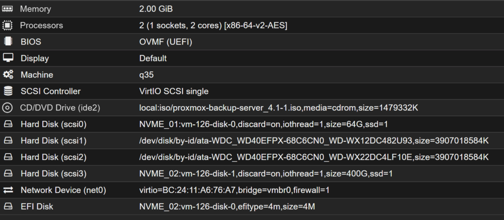Click the Hard Disk (scsi0) drive icon

pyautogui.click(x=7, y=124)
